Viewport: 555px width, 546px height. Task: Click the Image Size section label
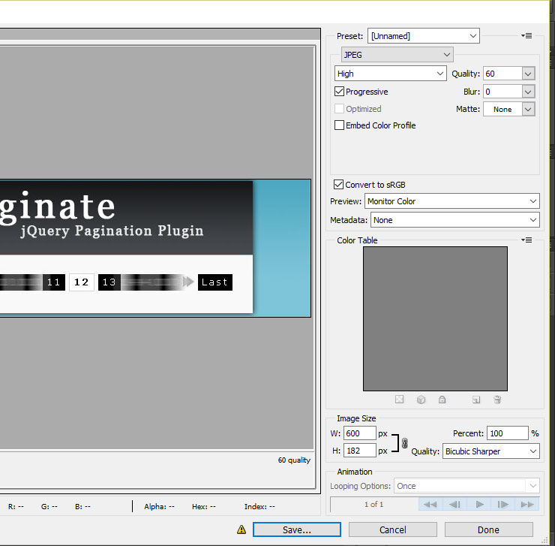(356, 418)
